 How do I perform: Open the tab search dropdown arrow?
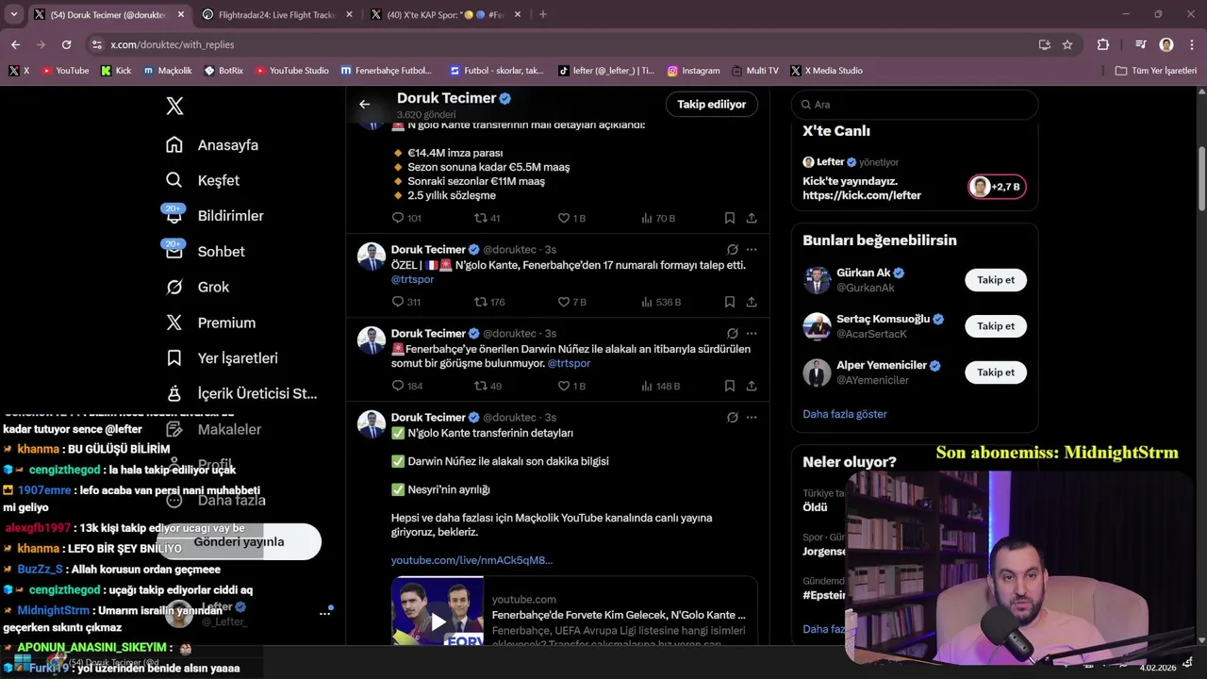click(13, 14)
